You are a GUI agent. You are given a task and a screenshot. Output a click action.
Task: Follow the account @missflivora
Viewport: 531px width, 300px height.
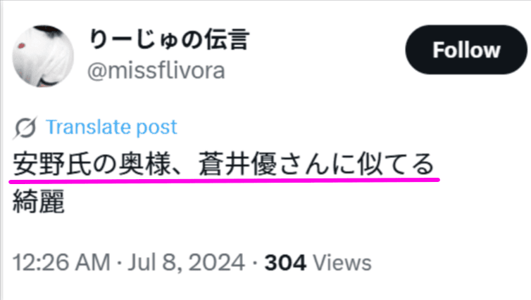click(x=466, y=50)
